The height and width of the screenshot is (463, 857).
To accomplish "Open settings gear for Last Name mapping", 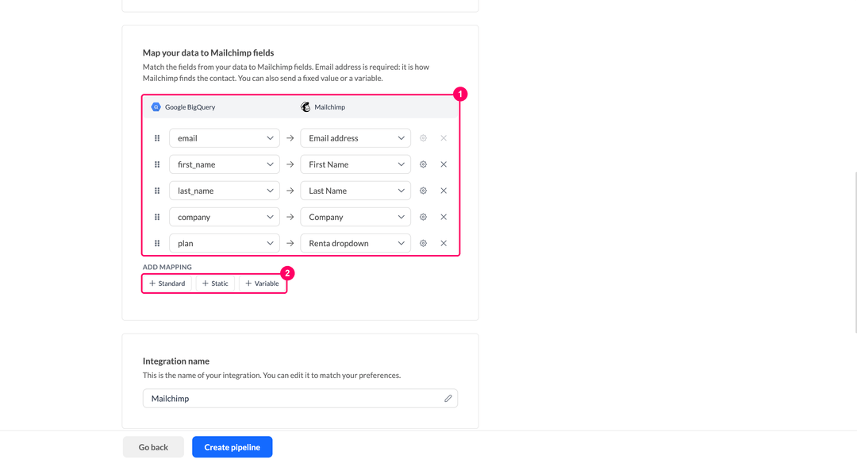I will point(423,191).
